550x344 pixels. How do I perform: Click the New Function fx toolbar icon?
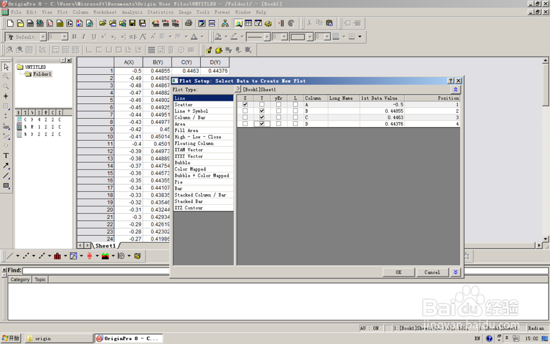click(70, 24)
